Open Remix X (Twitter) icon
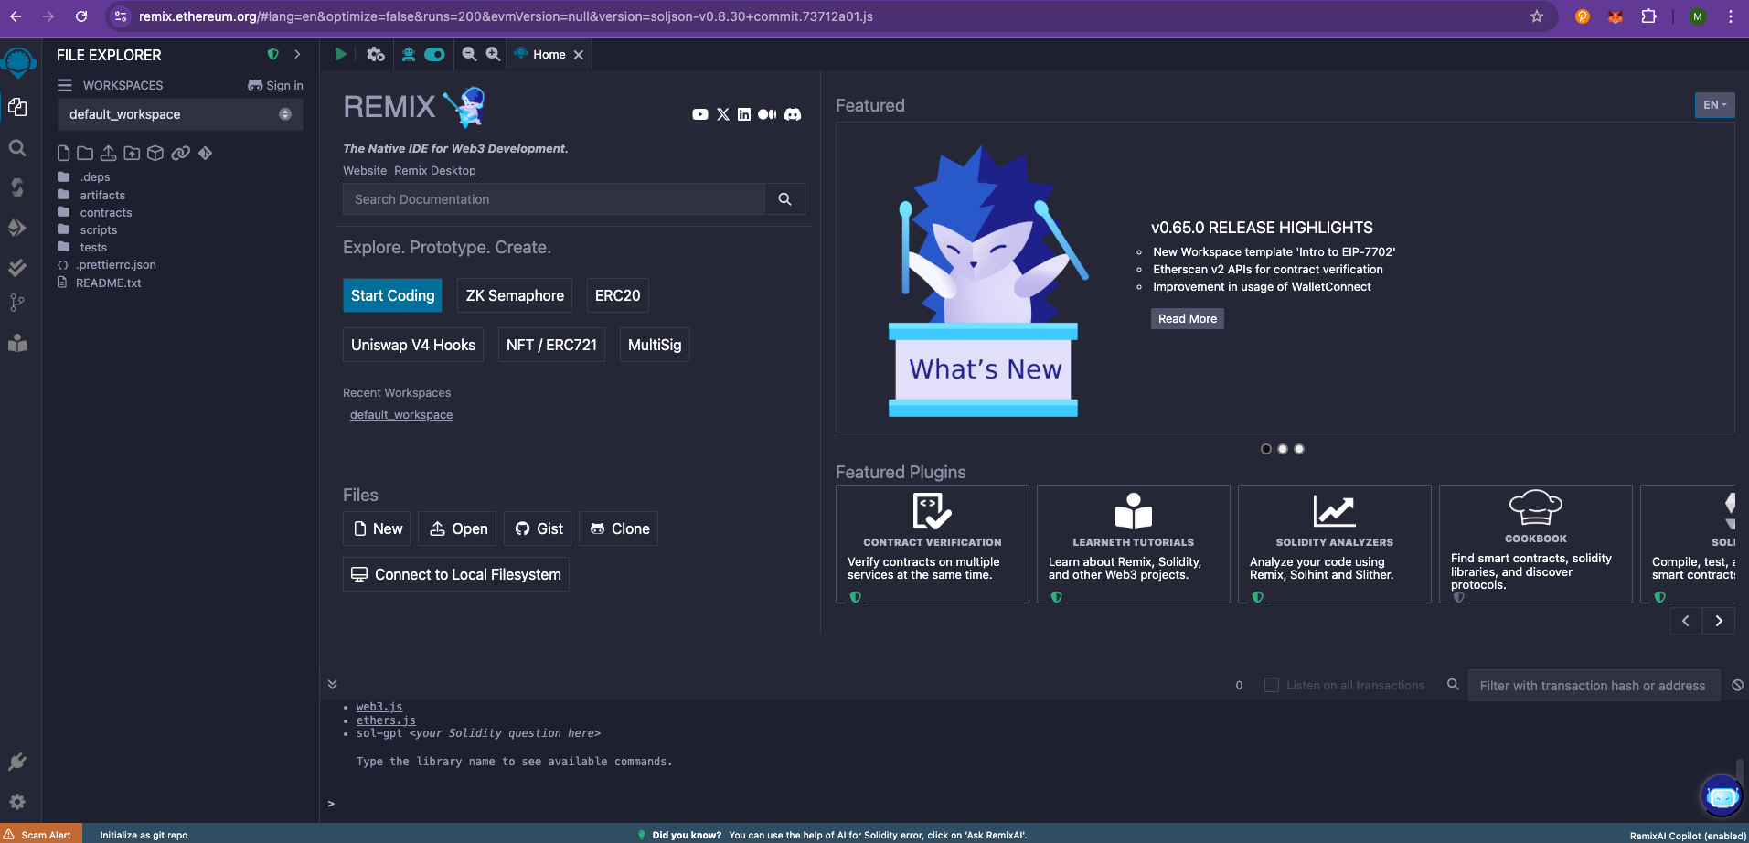This screenshot has height=843, width=1749. click(723, 114)
